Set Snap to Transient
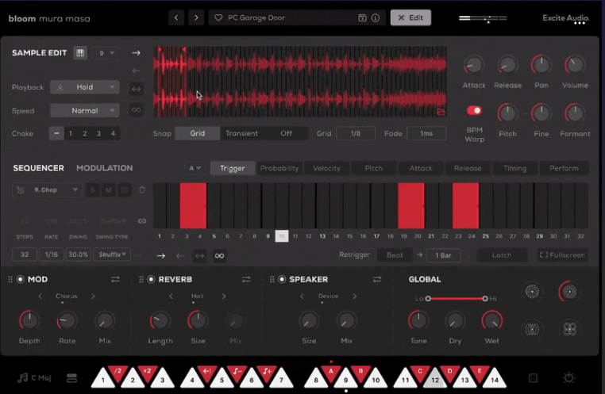 241,133
